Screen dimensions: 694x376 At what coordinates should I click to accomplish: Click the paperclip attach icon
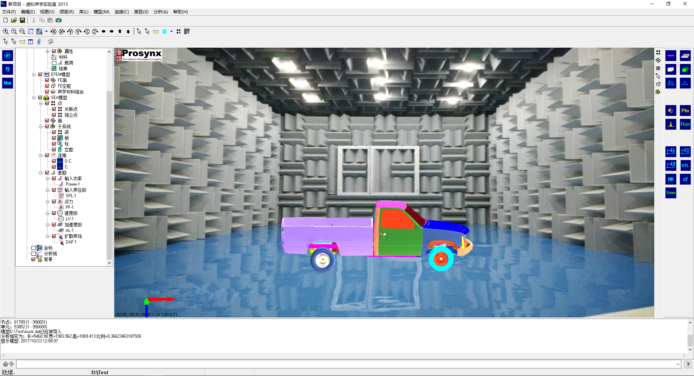(39, 42)
